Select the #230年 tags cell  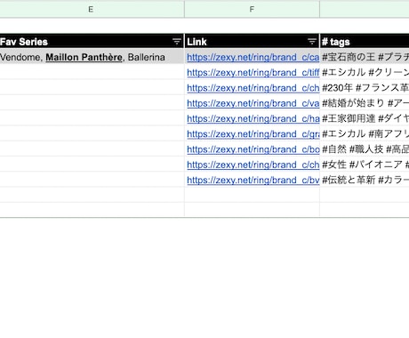(365, 88)
